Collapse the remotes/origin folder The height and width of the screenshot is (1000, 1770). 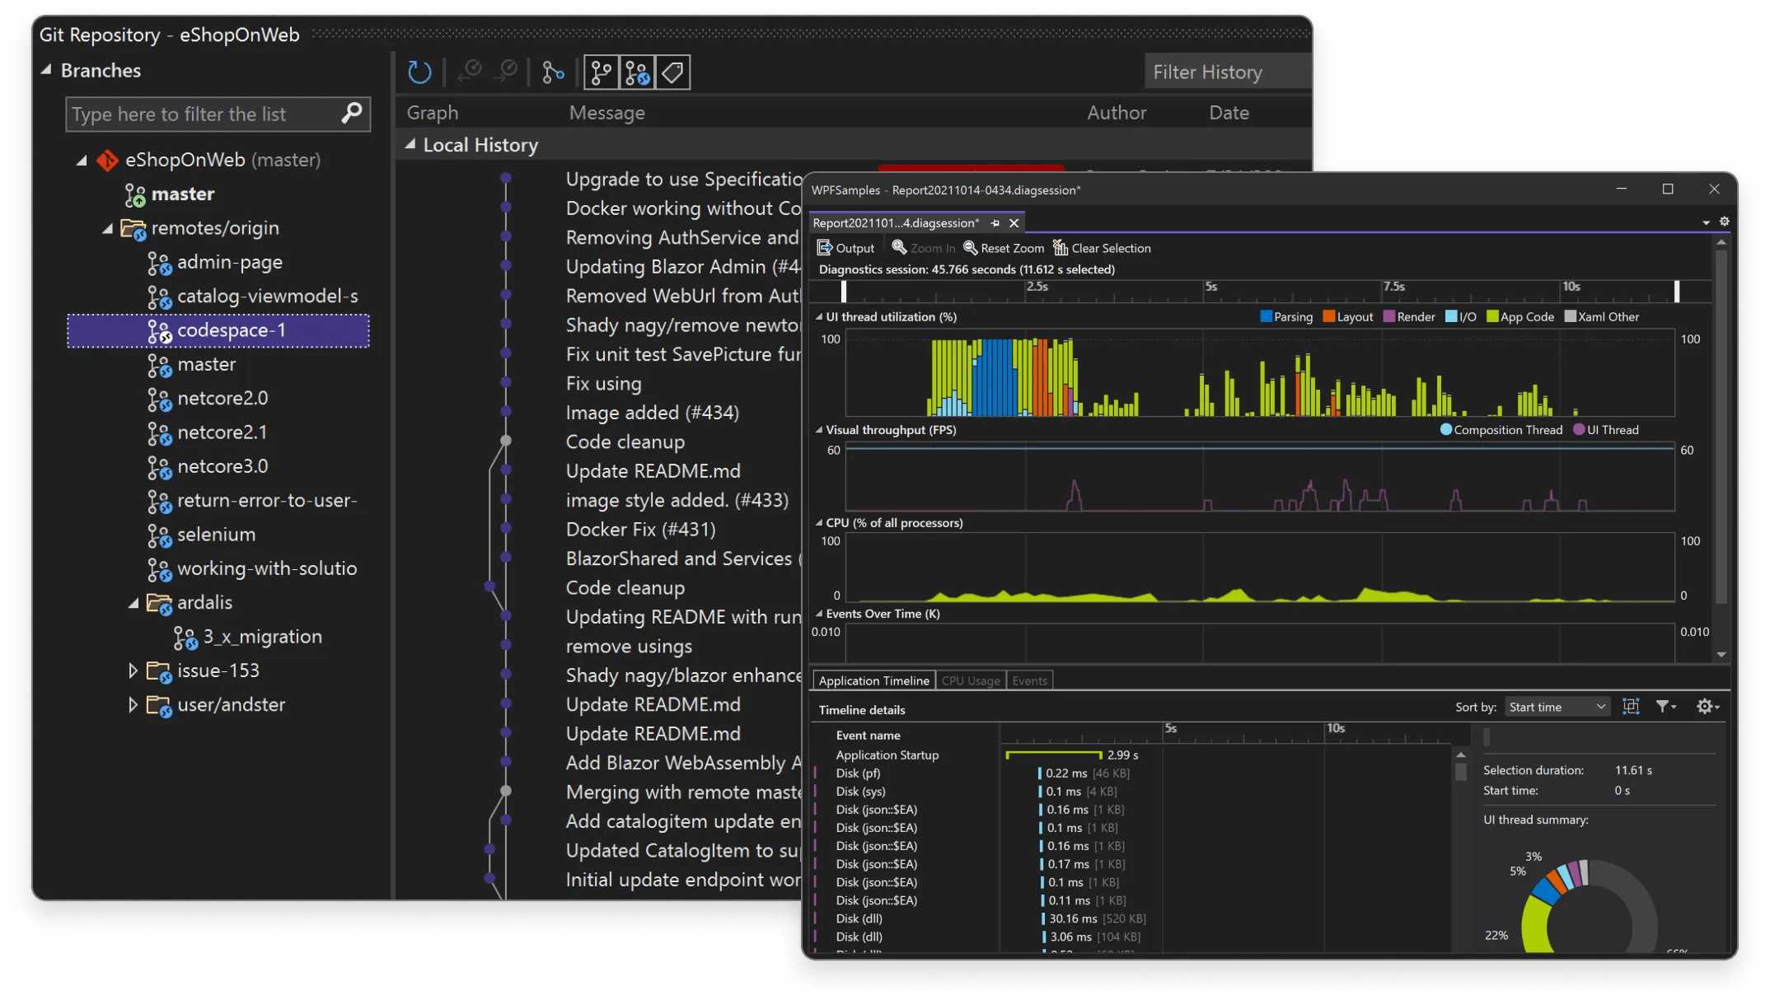click(108, 228)
